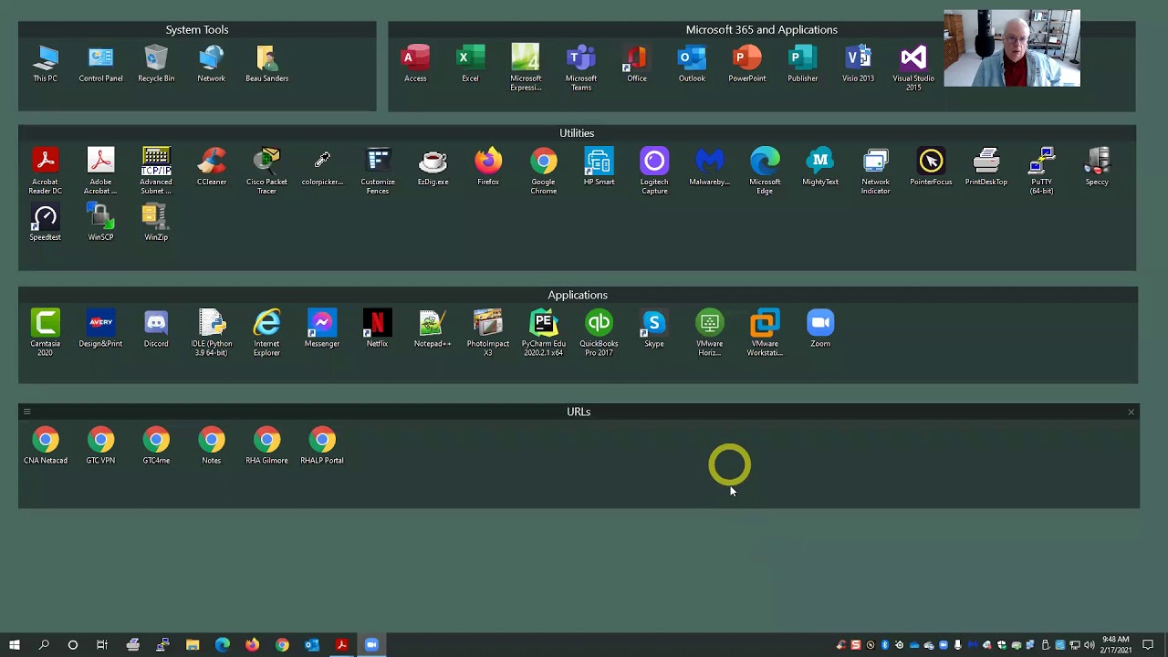Open Notes URL shortcut
1168x657 pixels.
click(x=211, y=445)
